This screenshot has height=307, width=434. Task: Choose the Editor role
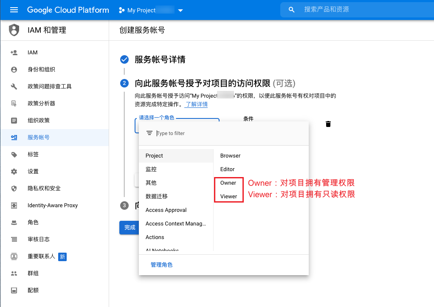pos(228,169)
